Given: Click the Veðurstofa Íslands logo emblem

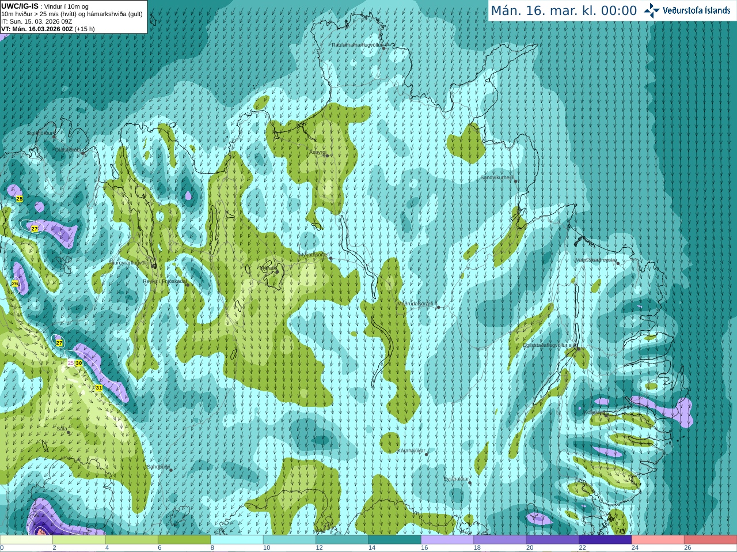Looking at the screenshot, I should point(652,10).
